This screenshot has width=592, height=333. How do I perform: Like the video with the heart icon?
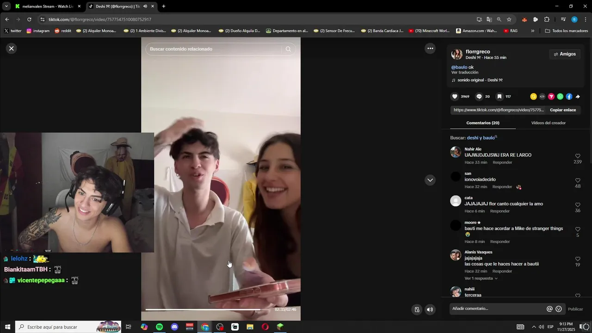click(x=455, y=97)
